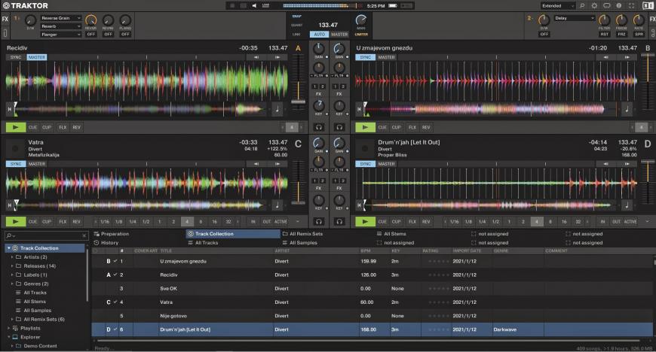The width and height of the screenshot is (656, 352).
Task: Set deck C loop size to 16
Action: pyautogui.click(x=214, y=221)
